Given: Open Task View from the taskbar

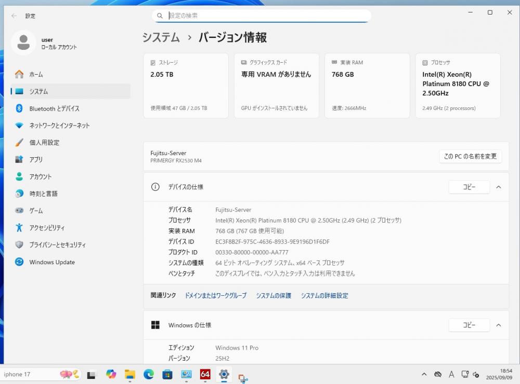Looking at the screenshot, I should 91,375.
